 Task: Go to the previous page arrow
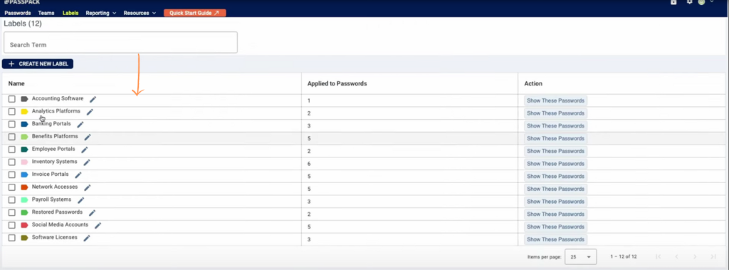coord(676,256)
